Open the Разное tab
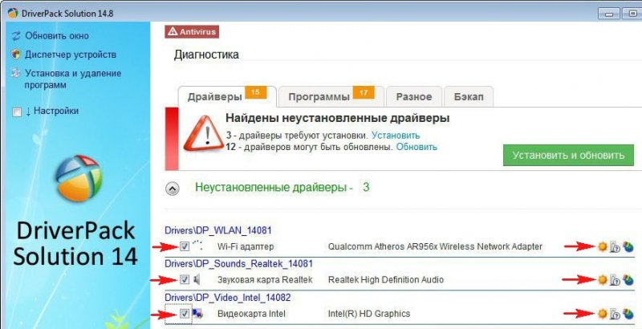Image resolution: width=642 pixels, height=329 pixels. pos(414,96)
